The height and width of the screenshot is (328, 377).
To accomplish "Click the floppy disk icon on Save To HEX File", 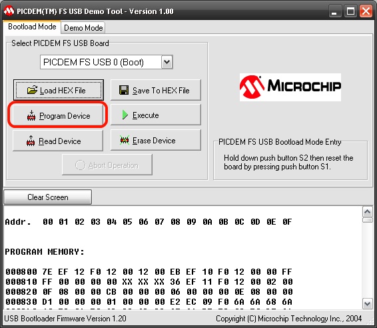I will 124,90.
